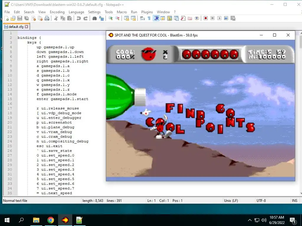The image size is (302, 226).
Task: Print the document using the printer icon
Action: [47, 19]
